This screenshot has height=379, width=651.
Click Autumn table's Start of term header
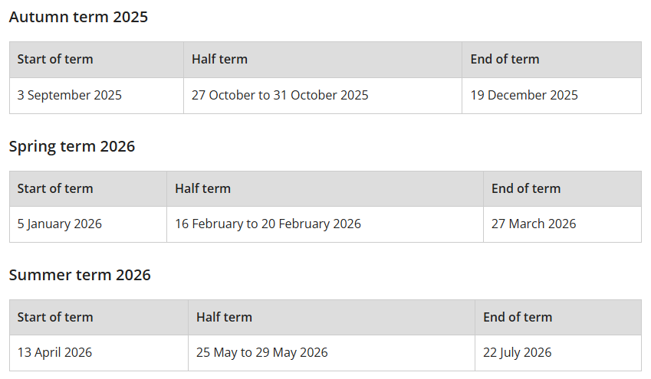pos(55,60)
